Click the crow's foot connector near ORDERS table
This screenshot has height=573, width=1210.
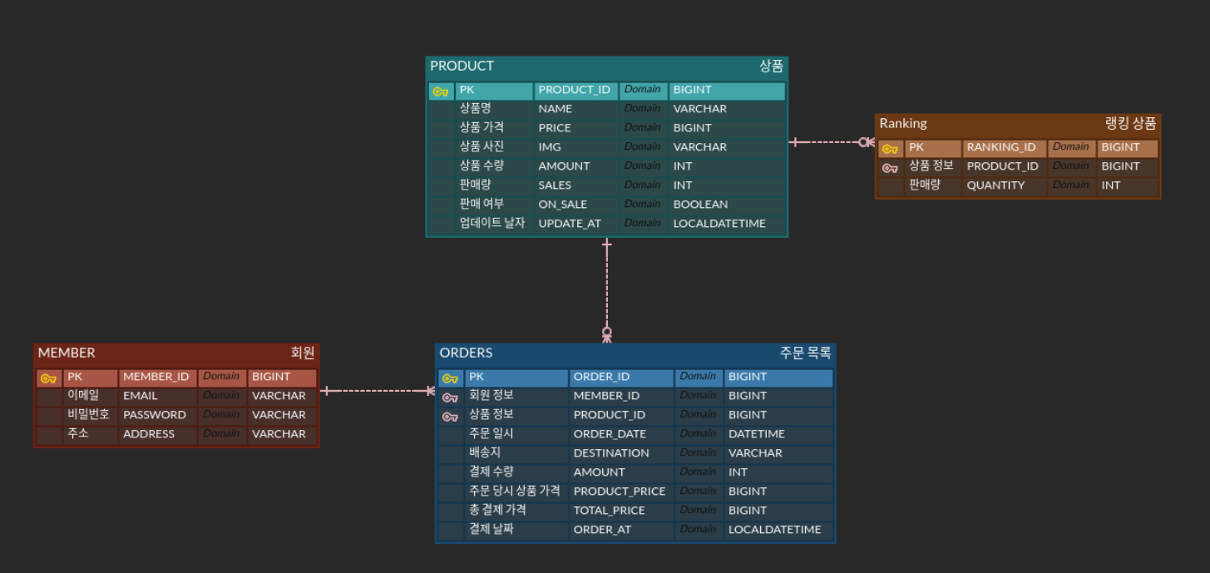click(x=608, y=334)
